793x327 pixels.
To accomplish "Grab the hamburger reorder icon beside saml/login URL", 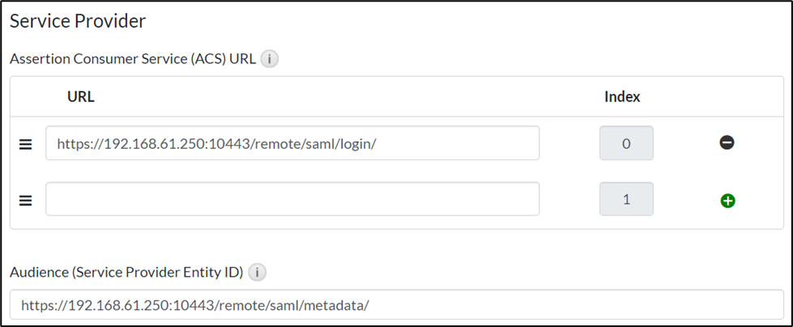I will tap(25, 144).
